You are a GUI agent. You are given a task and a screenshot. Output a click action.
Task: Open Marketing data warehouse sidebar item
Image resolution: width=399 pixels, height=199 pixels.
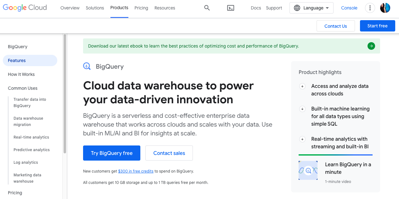pos(27,178)
